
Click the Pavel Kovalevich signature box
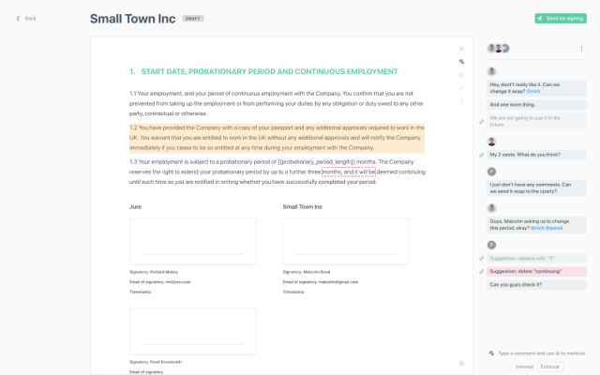[193, 332]
